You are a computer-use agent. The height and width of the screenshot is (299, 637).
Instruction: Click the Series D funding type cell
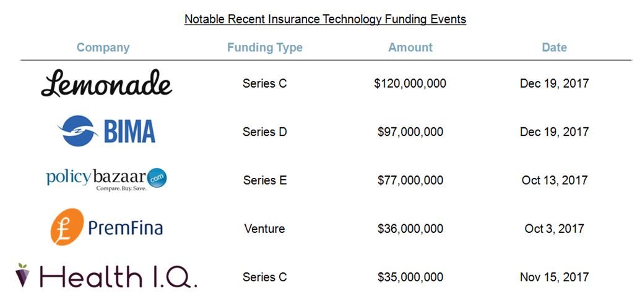[x=265, y=132]
